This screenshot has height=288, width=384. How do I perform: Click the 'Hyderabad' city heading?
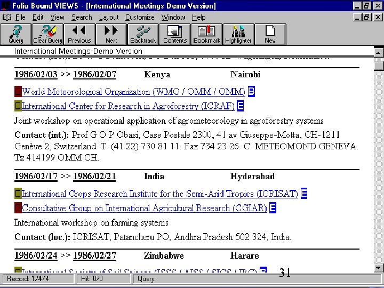coord(252,176)
